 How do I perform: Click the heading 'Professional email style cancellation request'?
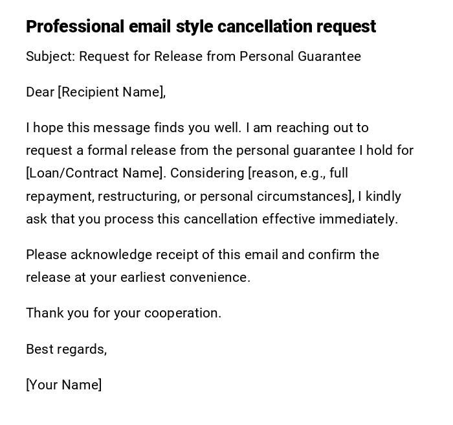(x=201, y=27)
